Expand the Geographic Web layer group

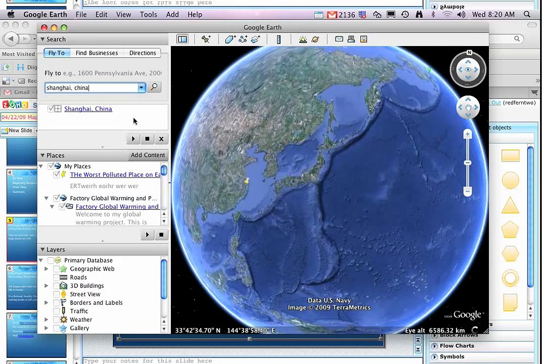point(47,269)
